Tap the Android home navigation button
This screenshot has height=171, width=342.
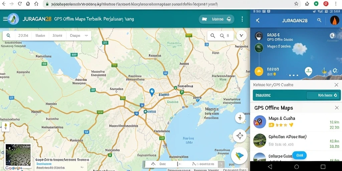[297, 167]
